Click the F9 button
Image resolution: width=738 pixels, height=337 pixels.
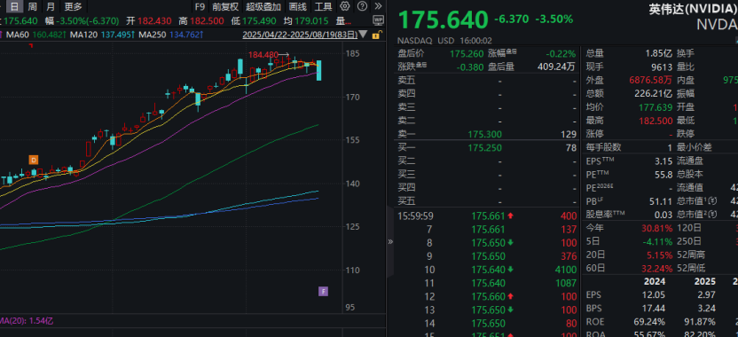pyautogui.click(x=200, y=6)
